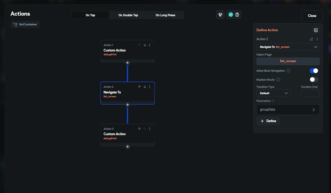
Task: Add action below Action 1 plus icon
Action: pyautogui.click(x=127, y=63)
